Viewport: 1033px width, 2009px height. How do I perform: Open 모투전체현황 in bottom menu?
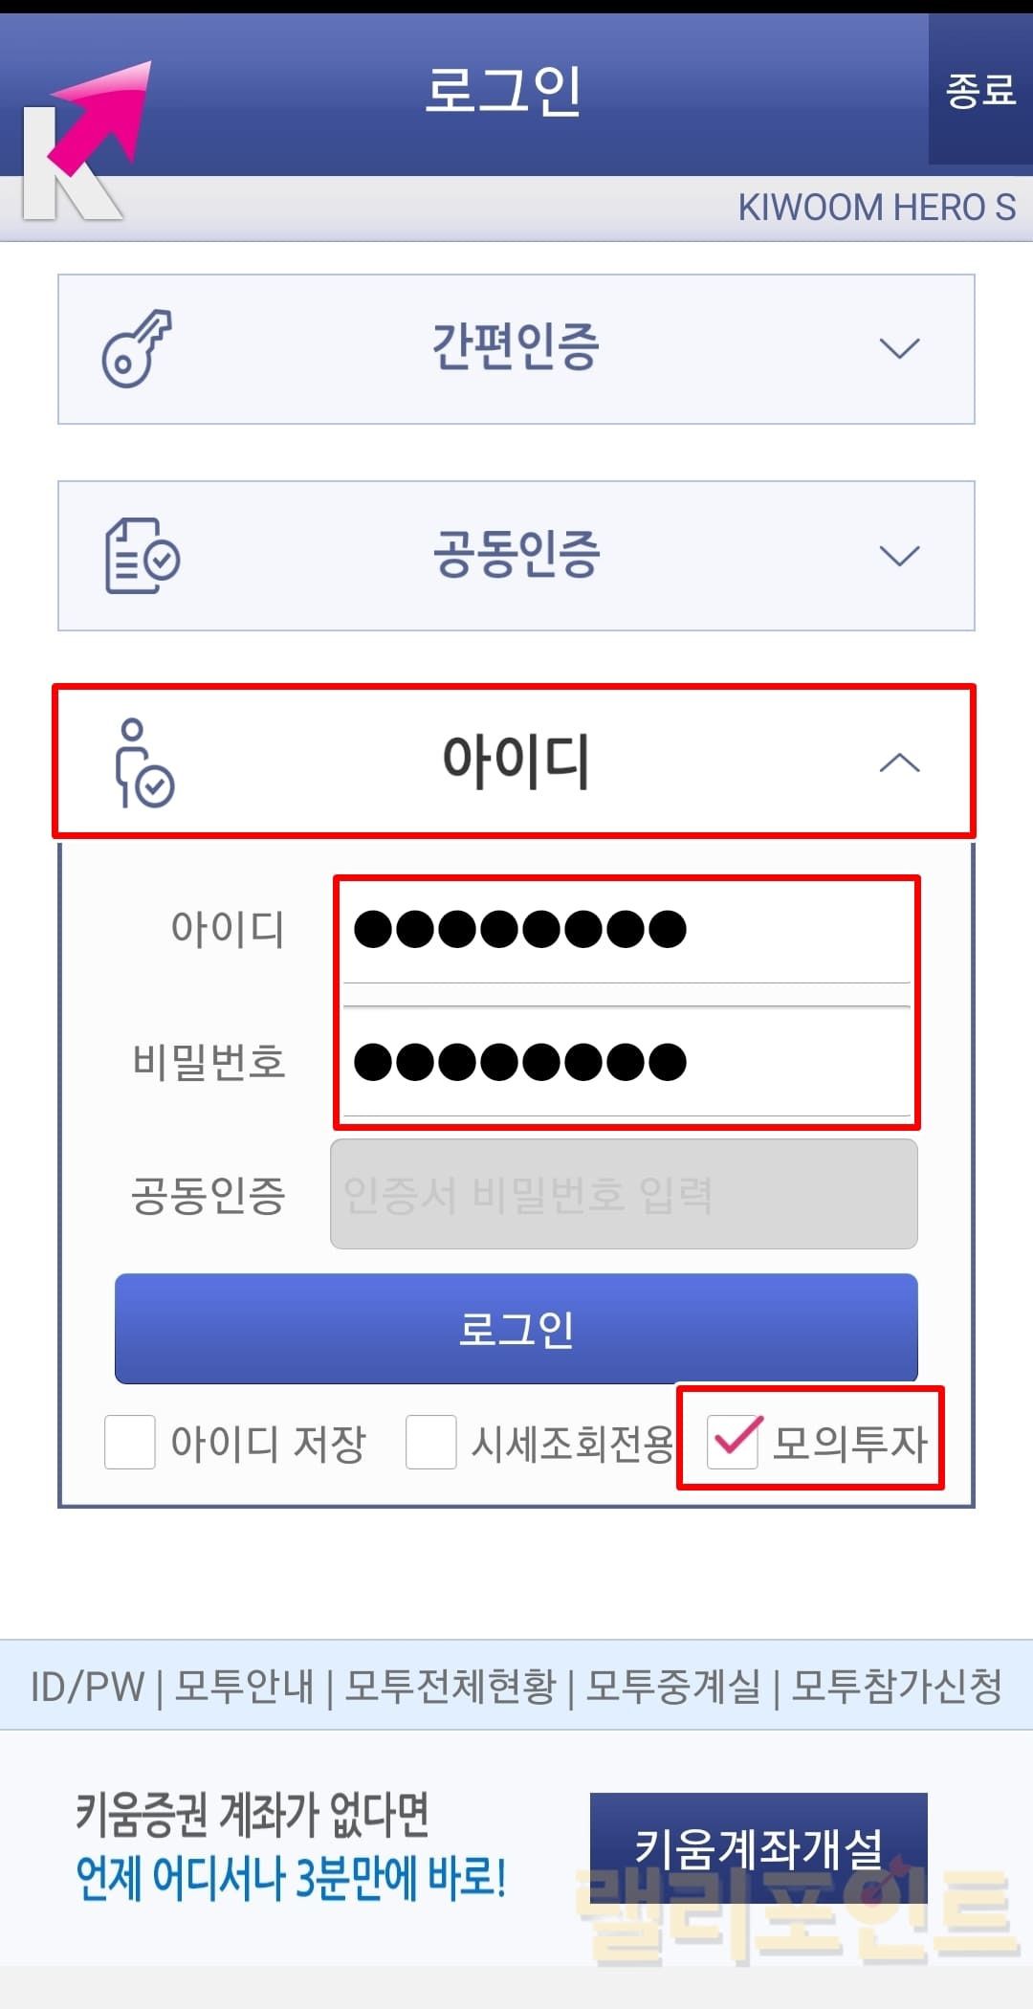[451, 1687]
